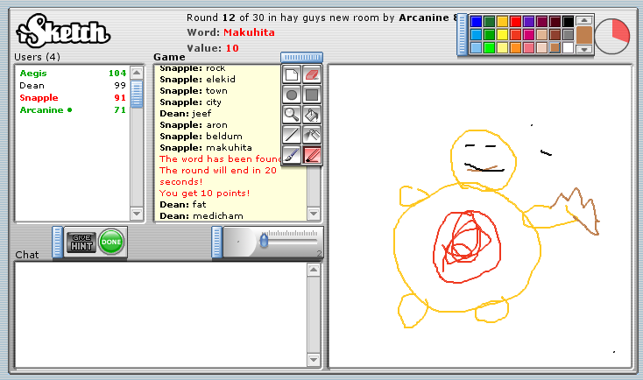Click the 'Snapple: makuhita' game log line
The width and height of the screenshot is (643, 380).
click(206, 148)
